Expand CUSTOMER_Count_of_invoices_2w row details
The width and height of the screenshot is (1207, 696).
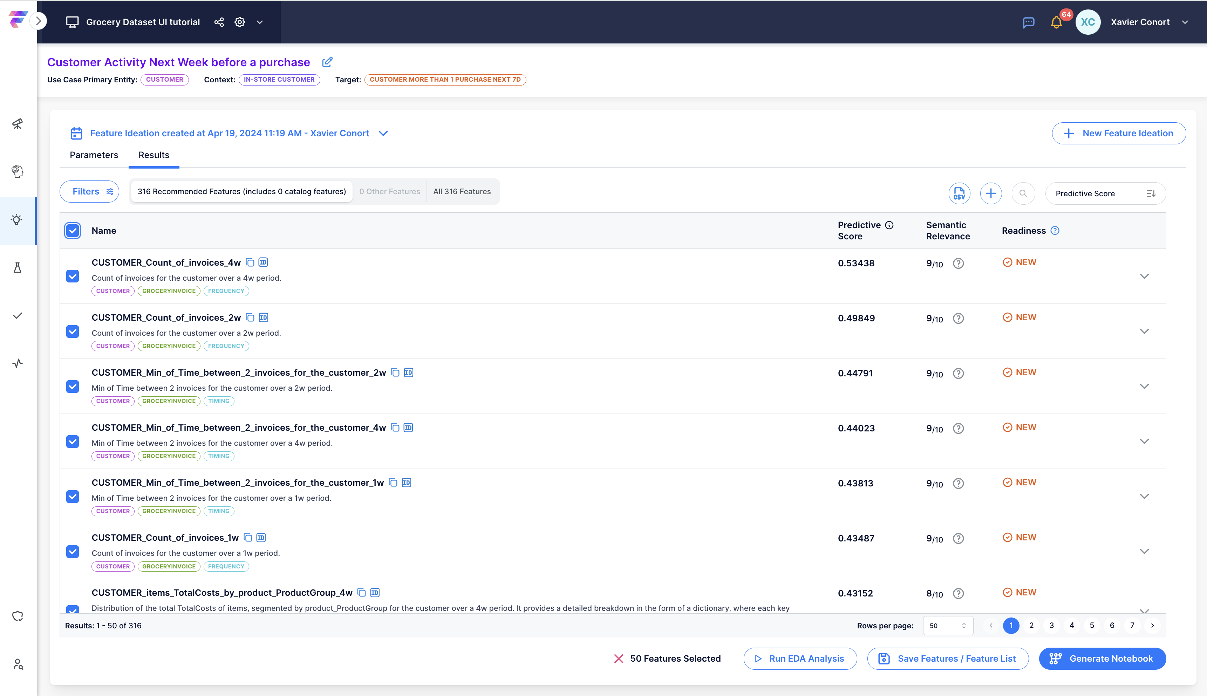[1144, 331]
